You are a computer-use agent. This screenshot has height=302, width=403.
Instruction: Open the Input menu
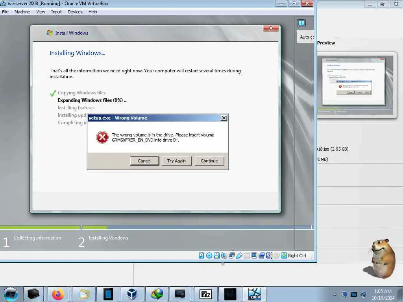(x=56, y=12)
